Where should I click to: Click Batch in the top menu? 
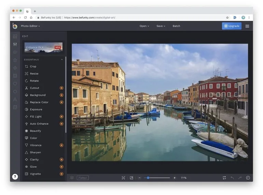coord(176,26)
